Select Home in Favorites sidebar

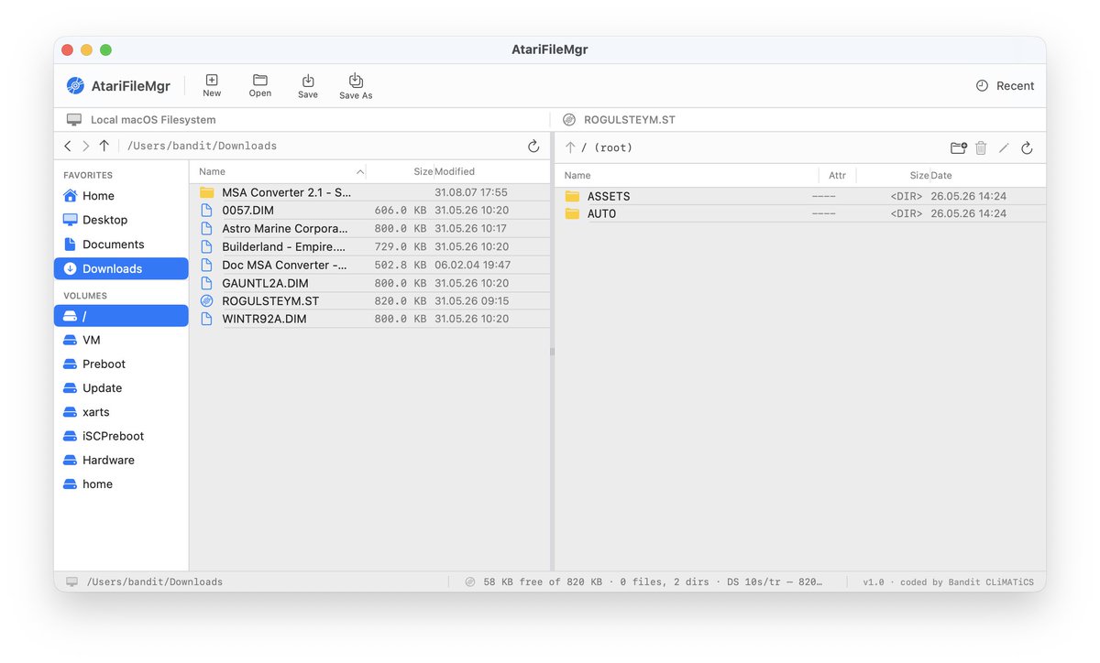[121, 196]
